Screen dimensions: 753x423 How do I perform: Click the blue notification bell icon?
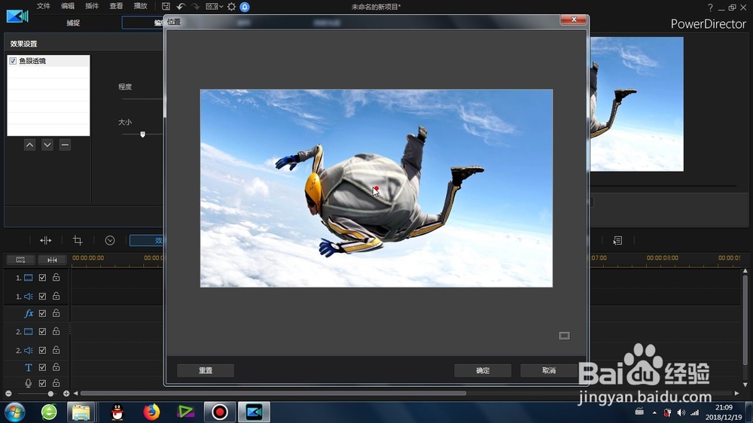pos(245,7)
